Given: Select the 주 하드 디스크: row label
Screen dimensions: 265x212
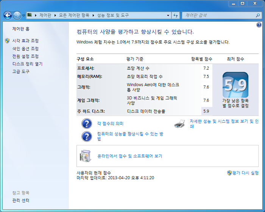Looking at the screenshot, I should point(91,111).
